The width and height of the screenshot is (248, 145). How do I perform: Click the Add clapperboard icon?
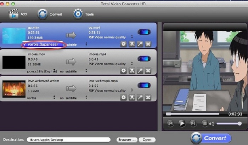[x=13, y=14]
